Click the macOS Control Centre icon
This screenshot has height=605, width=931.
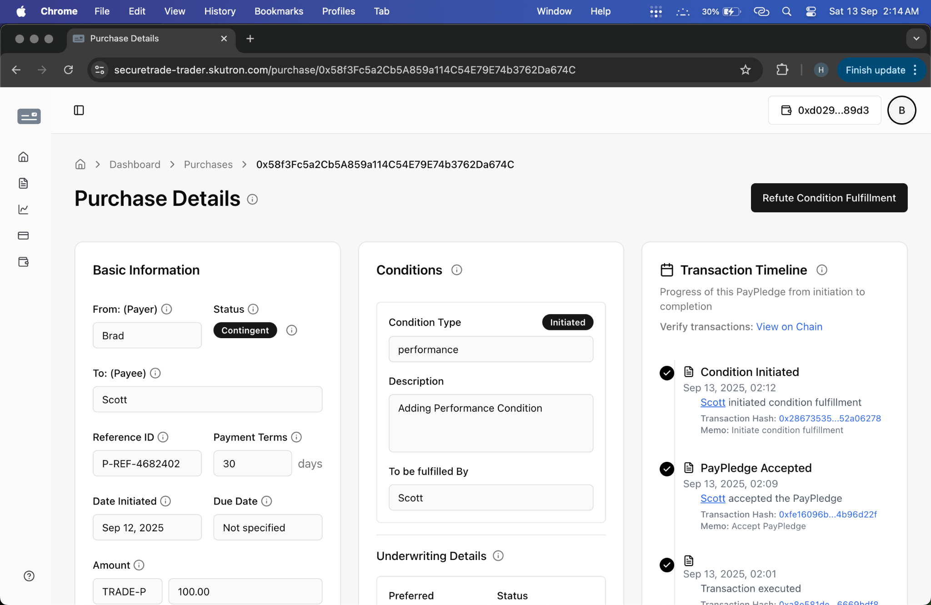(x=811, y=11)
